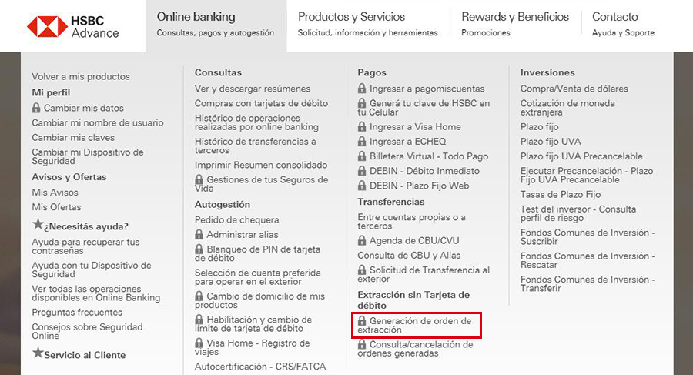693x375 pixels.
Task: Click the lock icon beside Cambiar mis datos
Action: (x=36, y=108)
